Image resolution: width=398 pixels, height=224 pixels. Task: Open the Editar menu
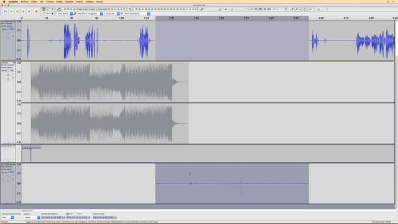(x=34, y=1)
